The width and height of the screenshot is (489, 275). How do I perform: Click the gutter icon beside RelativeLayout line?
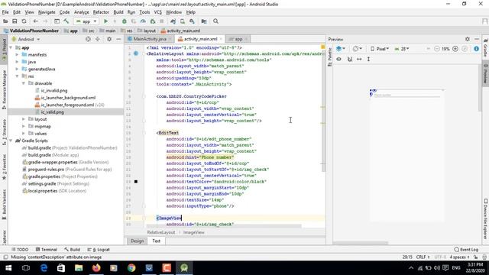tap(136, 53)
